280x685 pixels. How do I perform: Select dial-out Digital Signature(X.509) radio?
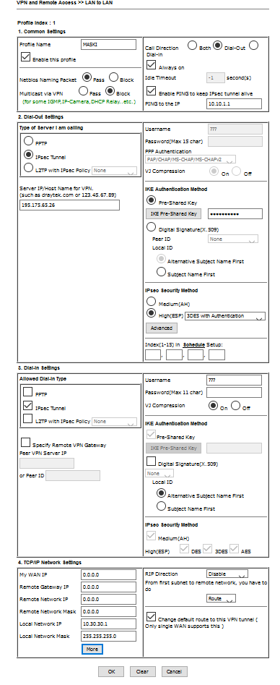152,226
